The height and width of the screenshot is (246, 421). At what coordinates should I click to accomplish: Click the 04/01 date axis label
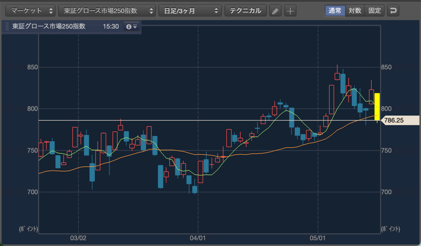pyautogui.click(x=198, y=238)
